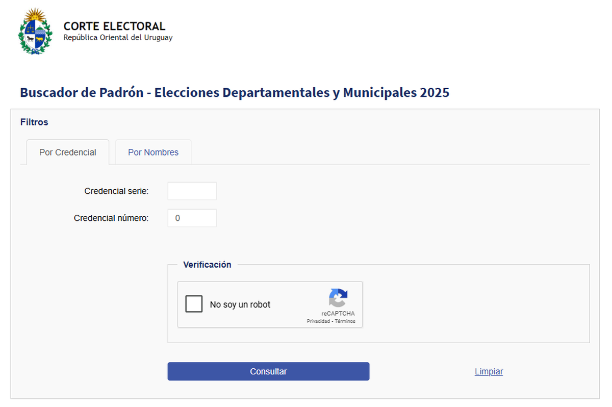Screen dimensions: 612x407
Task: Click the Uruguay coat of arms logo
Action: click(x=35, y=31)
